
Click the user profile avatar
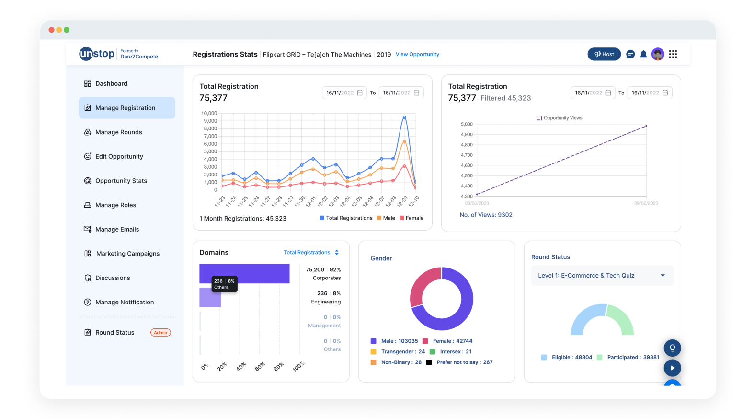click(x=658, y=54)
